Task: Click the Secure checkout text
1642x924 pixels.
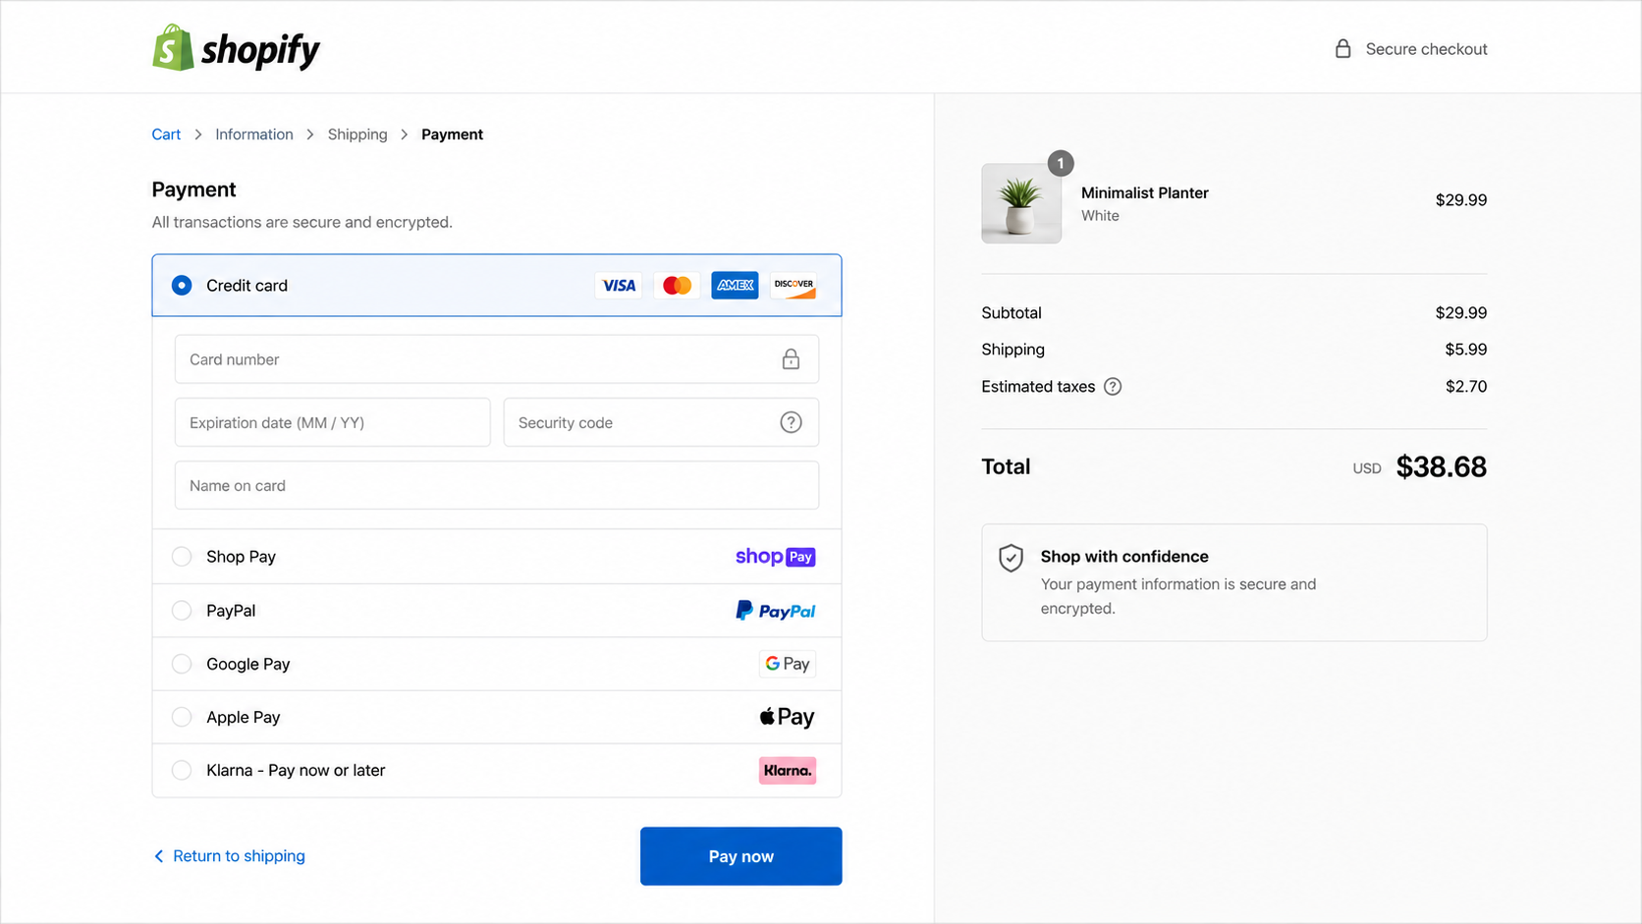Action: point(1426,49)
